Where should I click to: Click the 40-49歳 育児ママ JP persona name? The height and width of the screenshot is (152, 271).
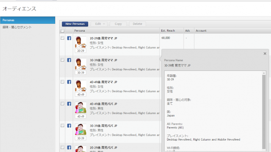pyautogui.click(x=103, y=82)
